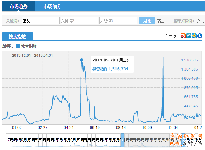Click the 清空 clear link
205x150 pixels.
[x=161, y=21]
